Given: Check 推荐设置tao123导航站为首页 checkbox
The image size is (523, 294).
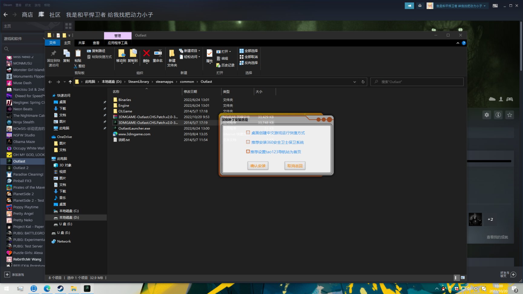Looking at the screenshot, I should pyautogui.click(x=248, y=152).
